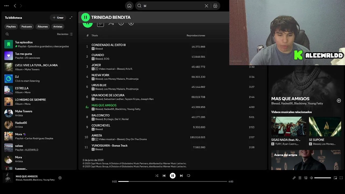This screenshot has width=345, height=194.
Task: Open Tus me gusta playlist
Action: (39, 56)
